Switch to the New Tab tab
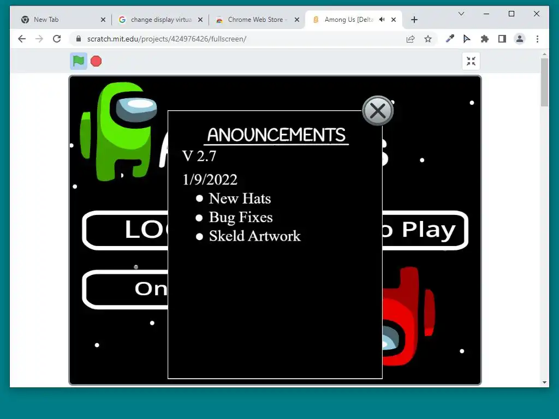This screenshot has width=559, height=419. [x=63, y=20]
